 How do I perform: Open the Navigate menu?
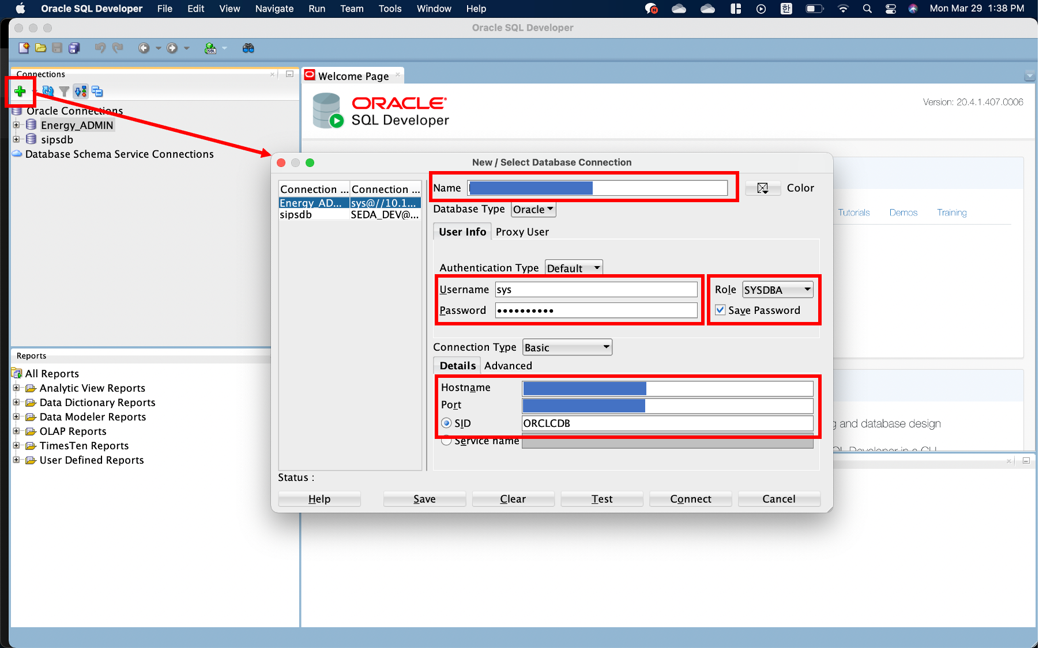[x=274, y=9]
